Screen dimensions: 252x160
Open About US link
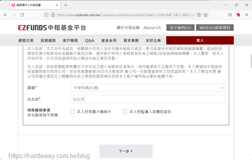[x=152, y=28]
